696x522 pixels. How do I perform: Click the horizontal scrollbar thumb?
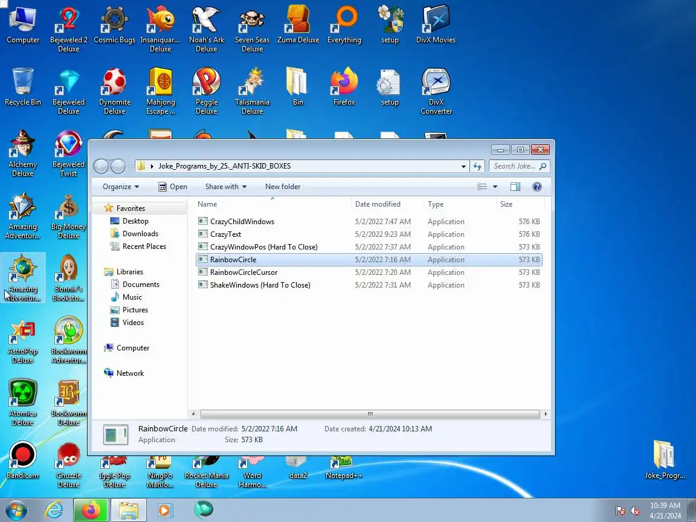(370, 414)
